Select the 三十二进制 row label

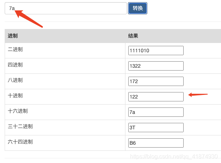(x=20, y=126)
